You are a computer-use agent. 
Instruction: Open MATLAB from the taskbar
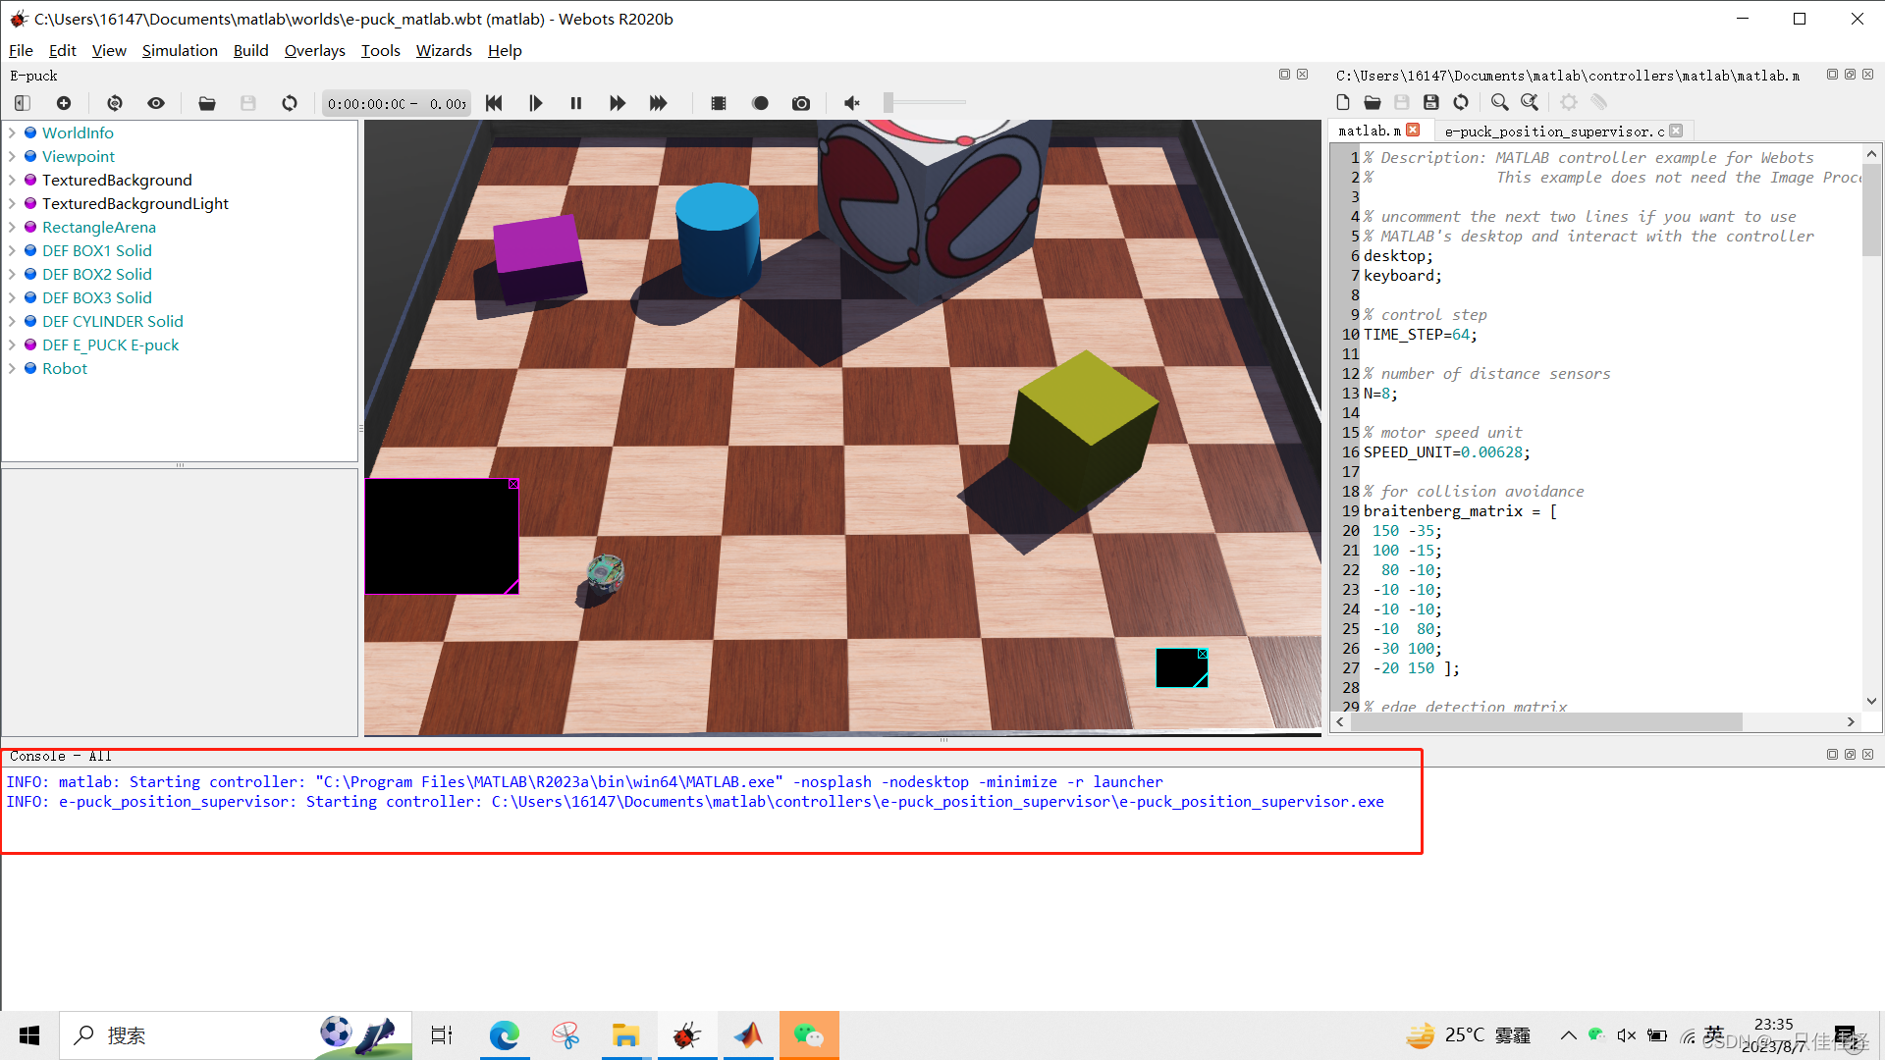(x=748, y=1035)
